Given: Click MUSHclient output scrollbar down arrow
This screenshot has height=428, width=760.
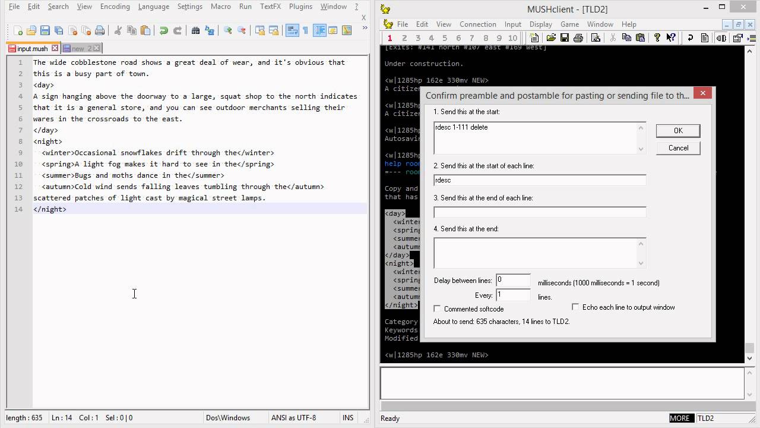Looking at the screenshot, I should pyautogui.click(x=749, y=358).
